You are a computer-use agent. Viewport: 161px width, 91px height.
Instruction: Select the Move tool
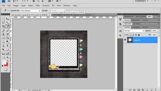[x=7, y=19]
